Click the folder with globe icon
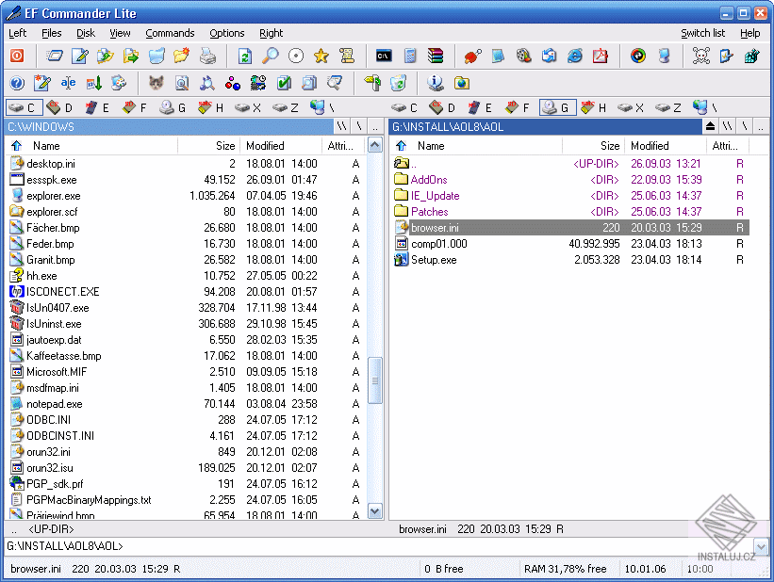774x582 pixels. (462, 83)
